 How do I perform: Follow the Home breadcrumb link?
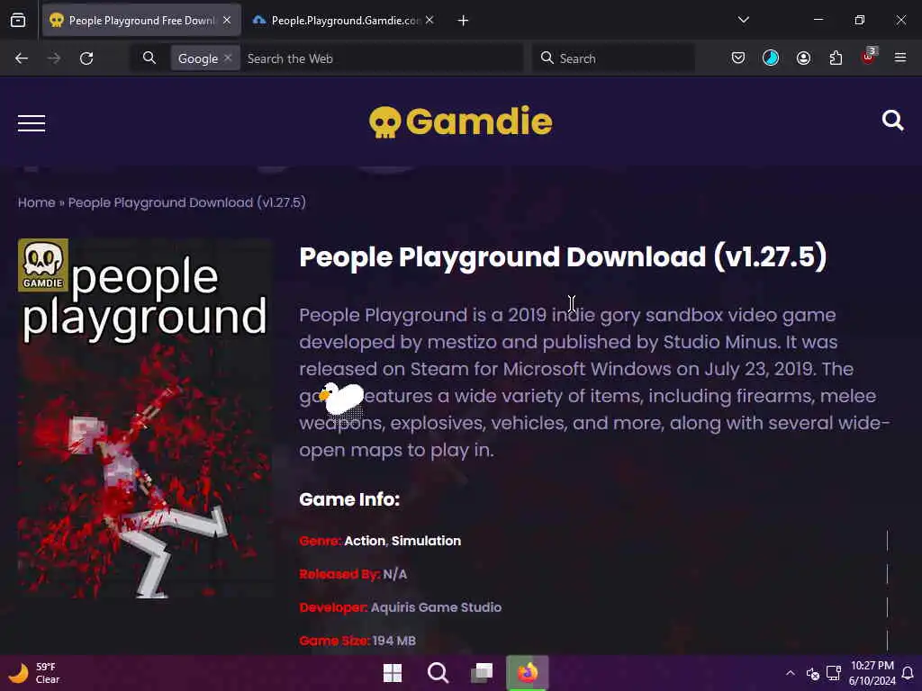pos(36,202)
